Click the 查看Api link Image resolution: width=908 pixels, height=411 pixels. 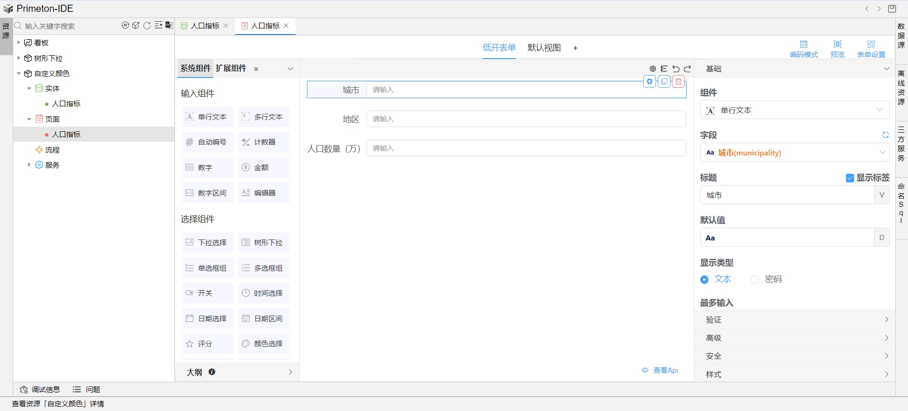coord(660,370)
